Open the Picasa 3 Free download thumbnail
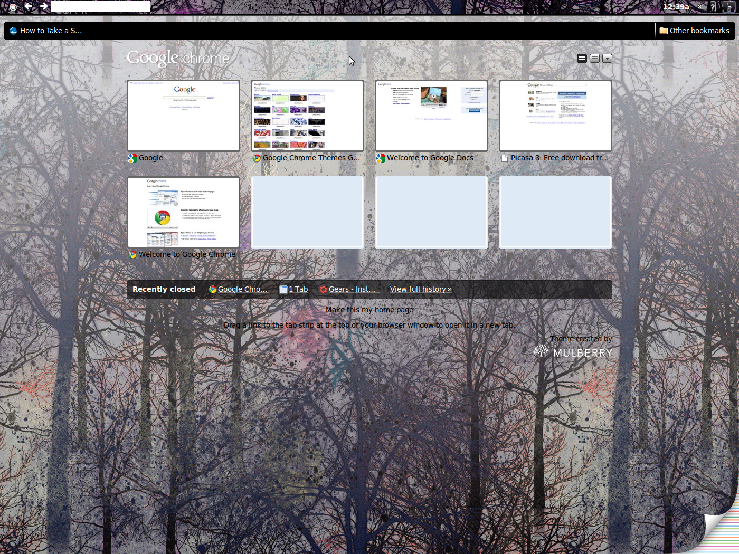 coord(555,116)
